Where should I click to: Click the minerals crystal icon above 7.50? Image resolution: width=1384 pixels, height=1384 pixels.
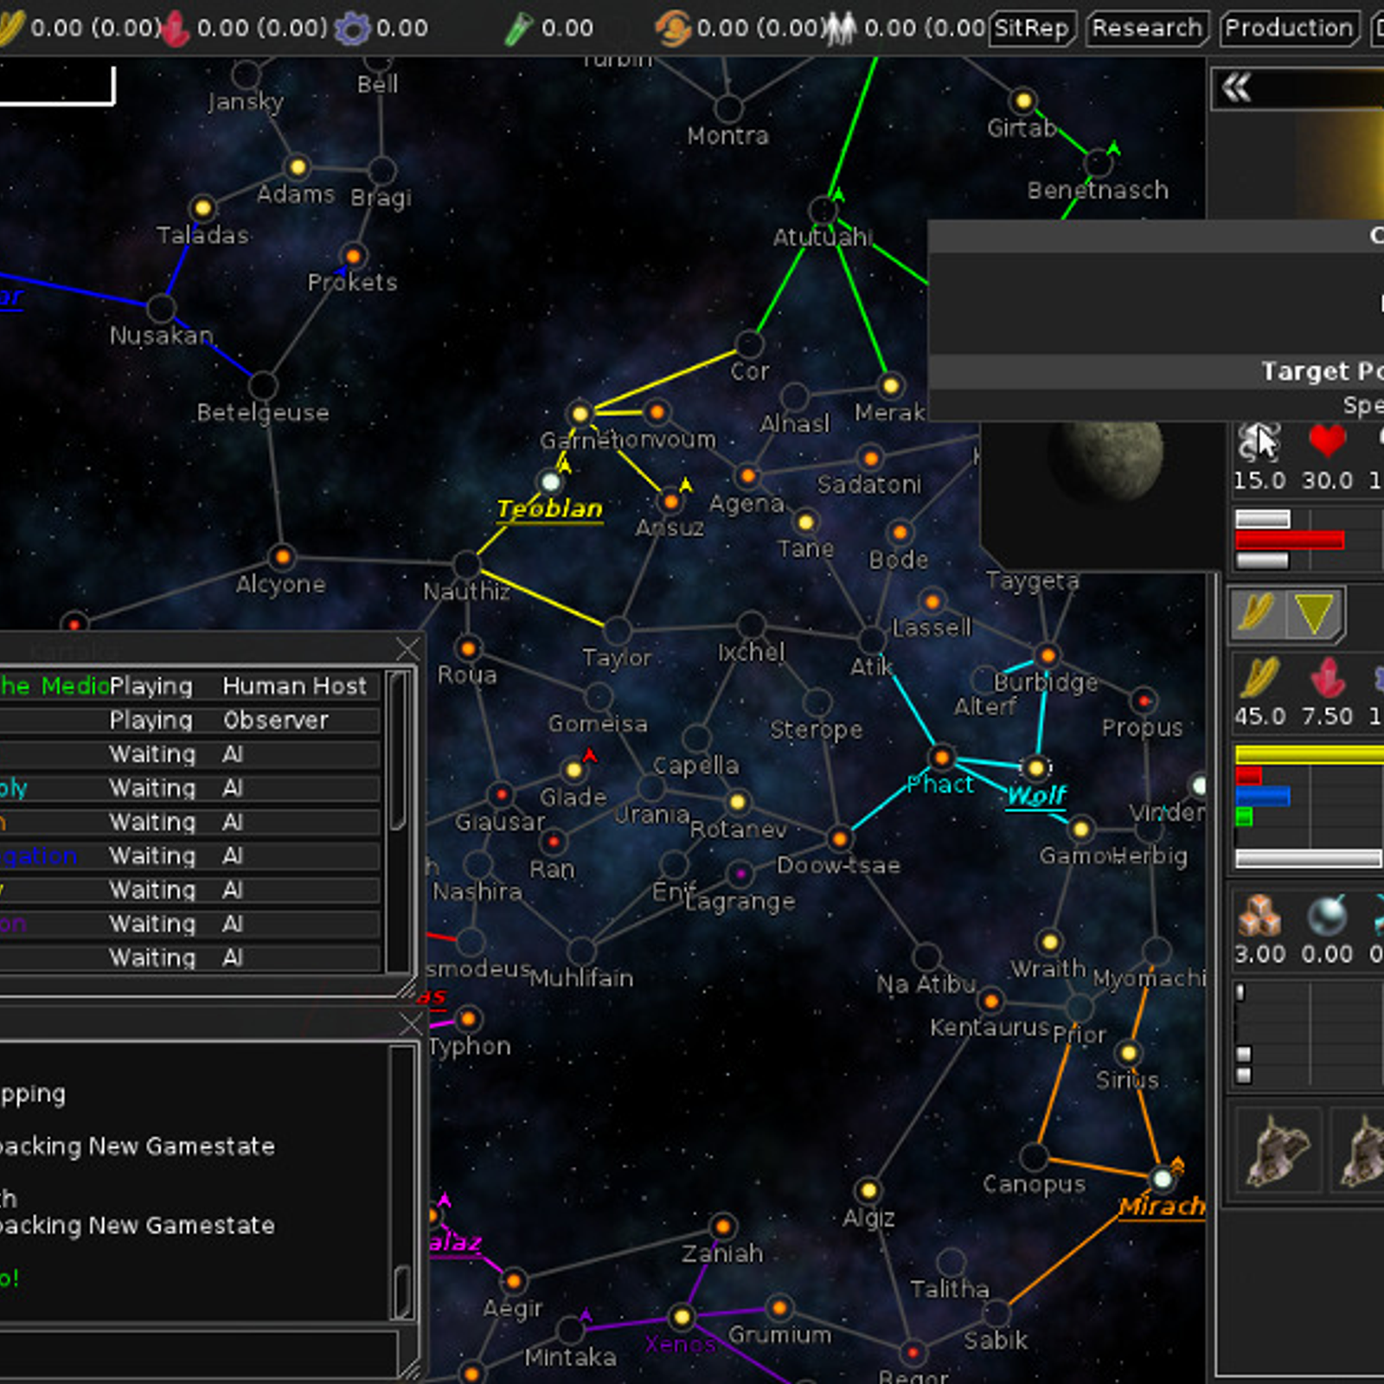(x=1328, y=678)
